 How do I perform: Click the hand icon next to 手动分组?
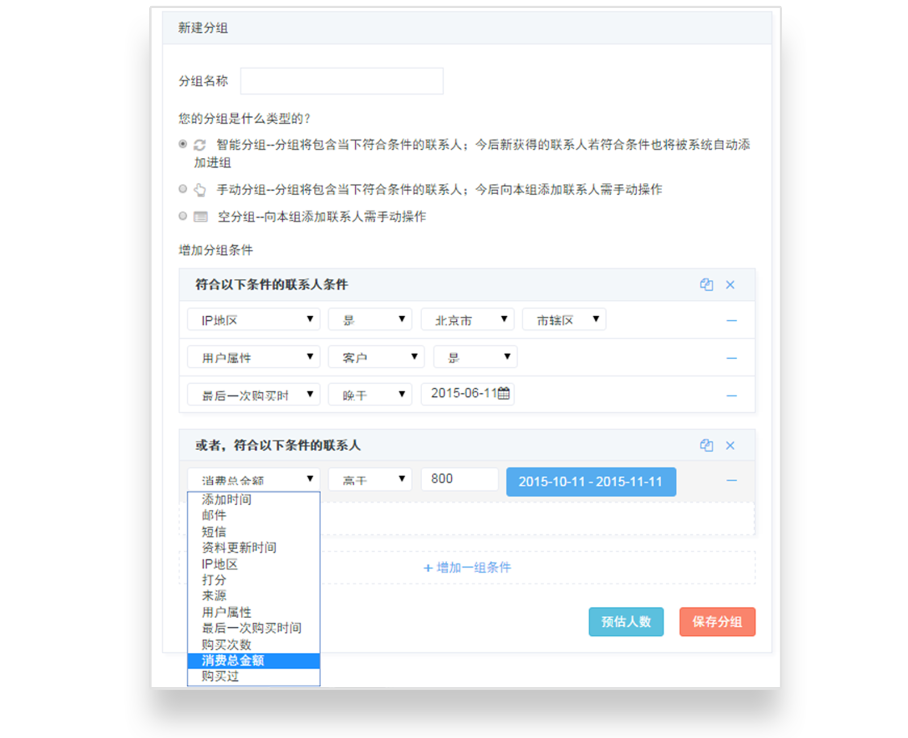click(x=200, y=190)
